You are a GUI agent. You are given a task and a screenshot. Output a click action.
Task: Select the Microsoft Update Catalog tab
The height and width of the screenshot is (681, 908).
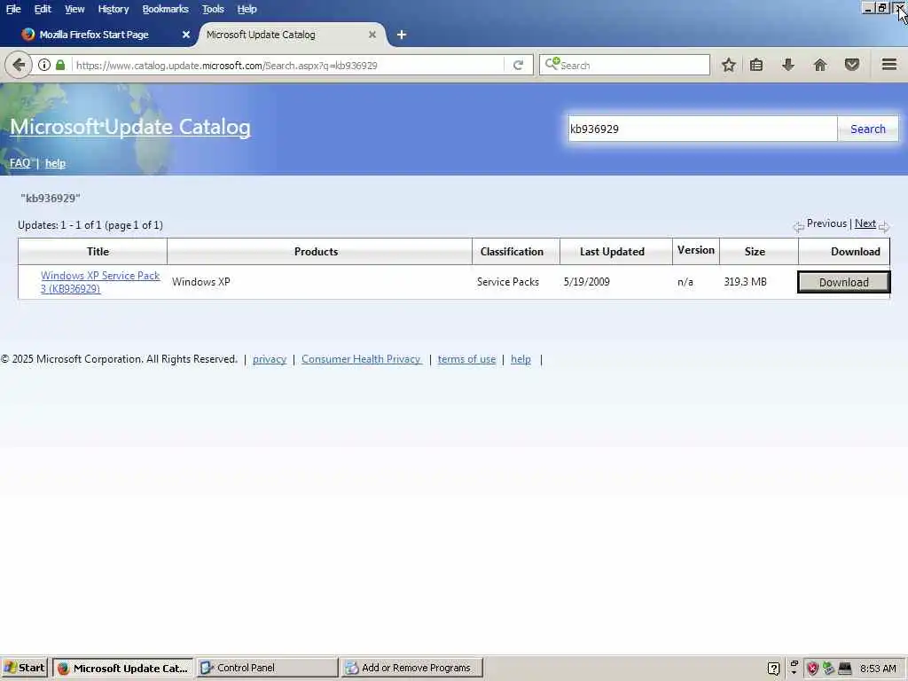click(x=290, y=35)
